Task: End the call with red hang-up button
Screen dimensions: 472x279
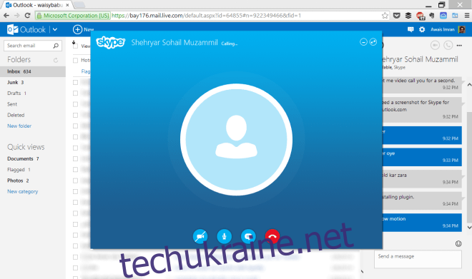Action: point(272,236)
